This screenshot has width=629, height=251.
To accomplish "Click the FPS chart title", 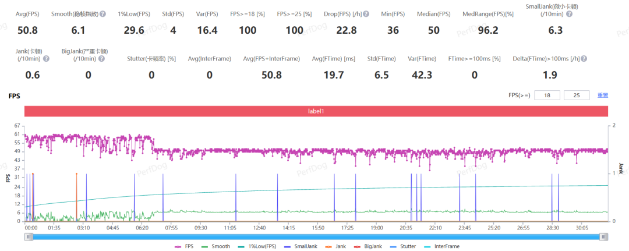I will click(14, 96).
